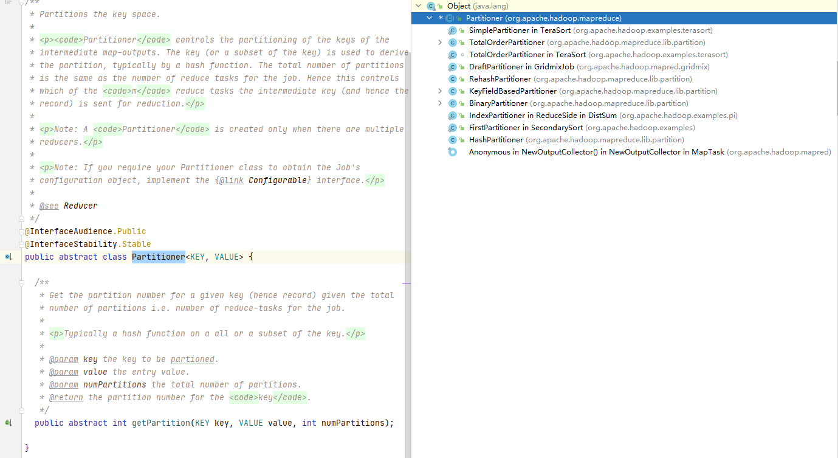
Task: Expand the KeyFieldBasedPartitioner subtree
Action: [x=440, y=91]
